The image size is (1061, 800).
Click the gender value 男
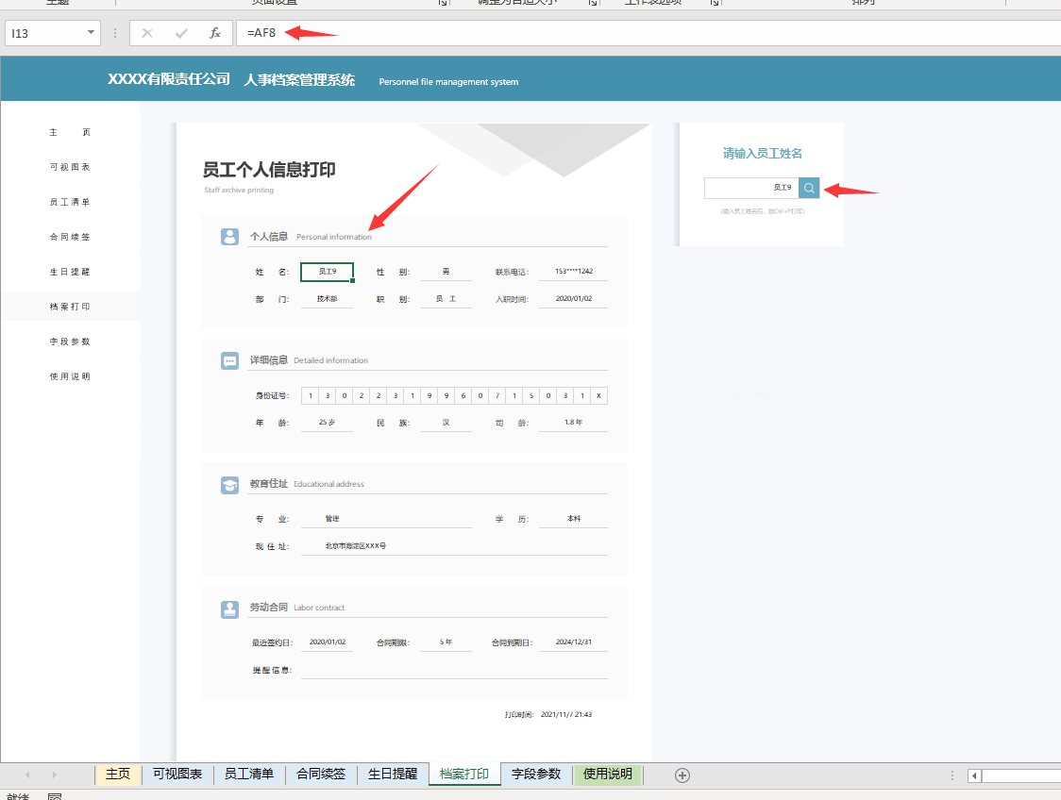[x=446, y=271]
